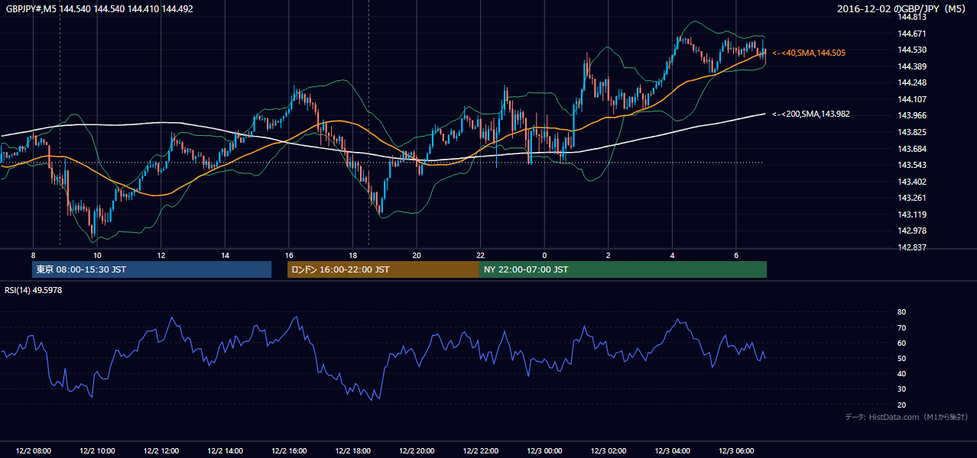Click hour label 8 under price chart
The image size is (977, 458).
pyautogui.click(x=33, y=255)
